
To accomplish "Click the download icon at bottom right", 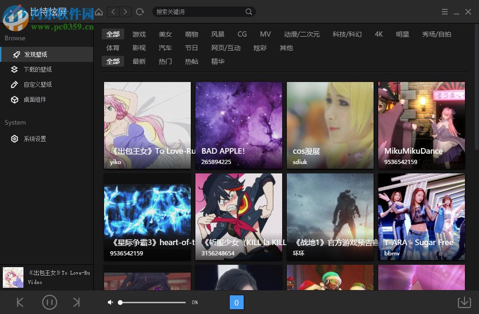I will pos(464,302).
